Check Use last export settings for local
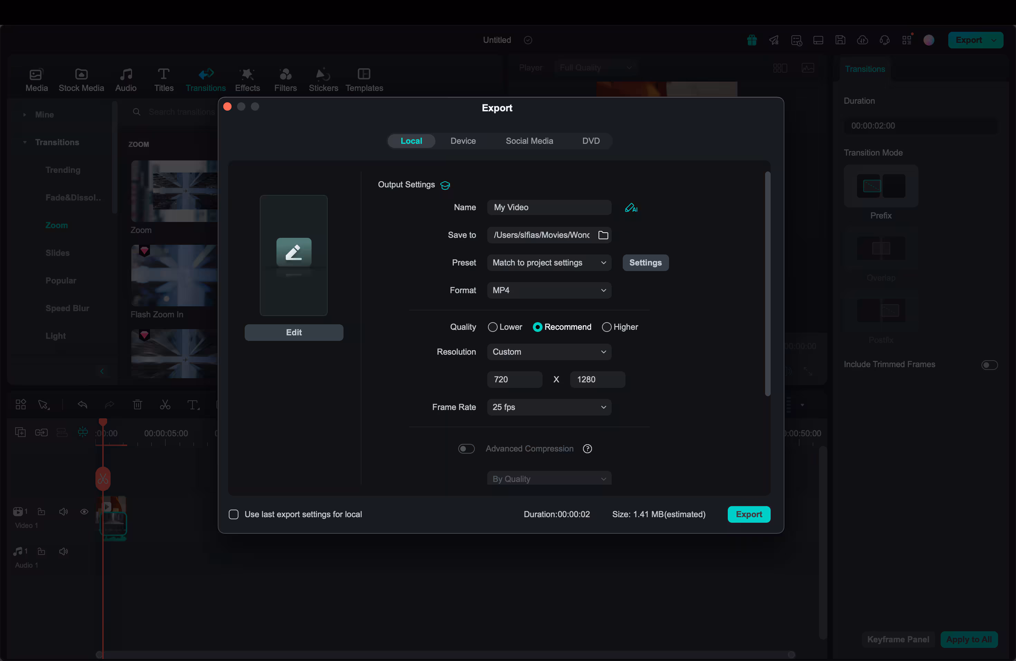This screenshot has height=661, width=1016. tap(234, 514)
